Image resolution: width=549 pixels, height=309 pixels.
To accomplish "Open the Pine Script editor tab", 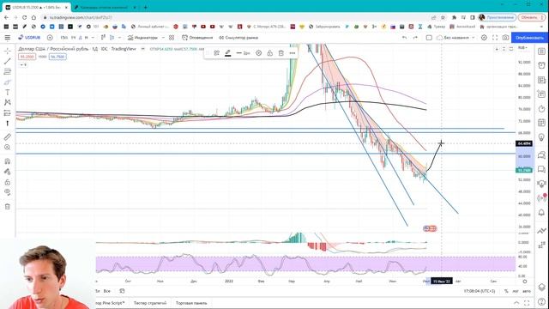I will [111, 303].
